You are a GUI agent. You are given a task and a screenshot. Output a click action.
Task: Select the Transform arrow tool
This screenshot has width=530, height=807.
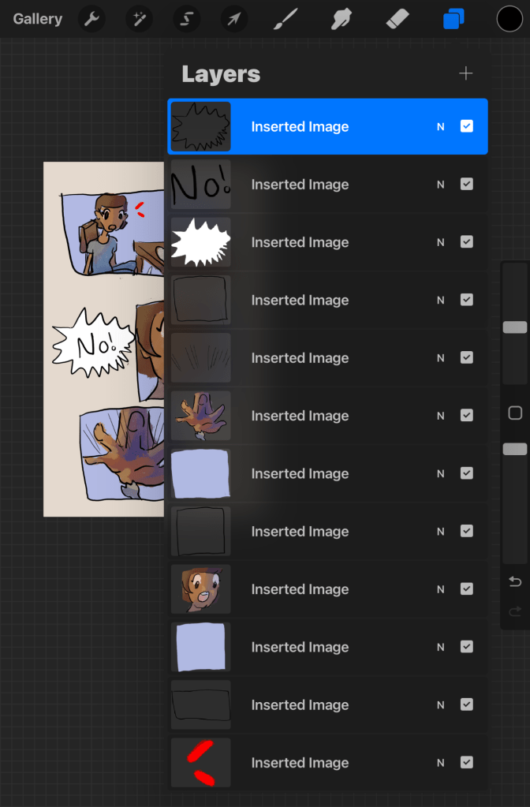233,19
